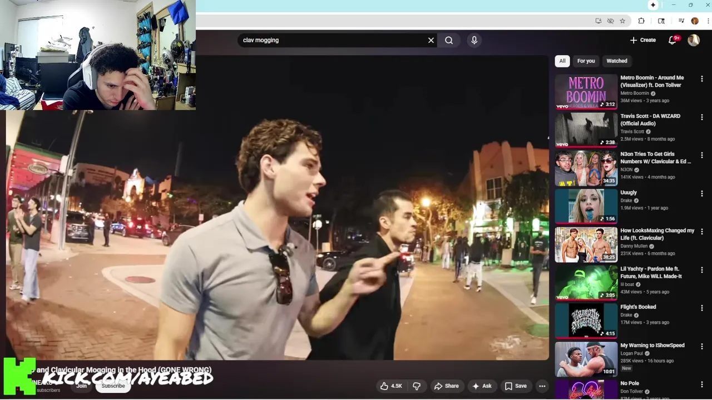The image size is (712, 400).
Task: Open options for Lil Yachty Pardon Me video
Action: click(x=702, y=270)
